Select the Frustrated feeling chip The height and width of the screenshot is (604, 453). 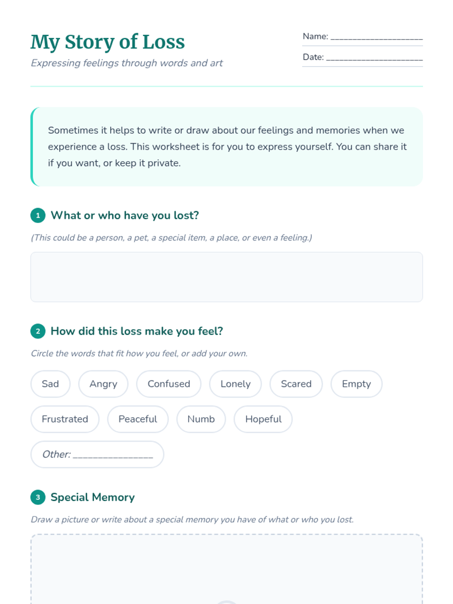65,419
